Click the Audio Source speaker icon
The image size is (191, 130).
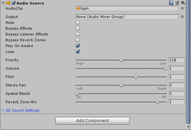pos(8,3)
